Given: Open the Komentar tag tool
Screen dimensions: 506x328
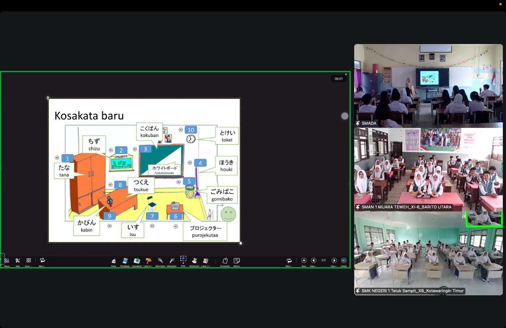Looking at the screenshot, I should pos(225,261).
